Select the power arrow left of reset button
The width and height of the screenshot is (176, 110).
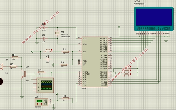[x=32, y=52]
